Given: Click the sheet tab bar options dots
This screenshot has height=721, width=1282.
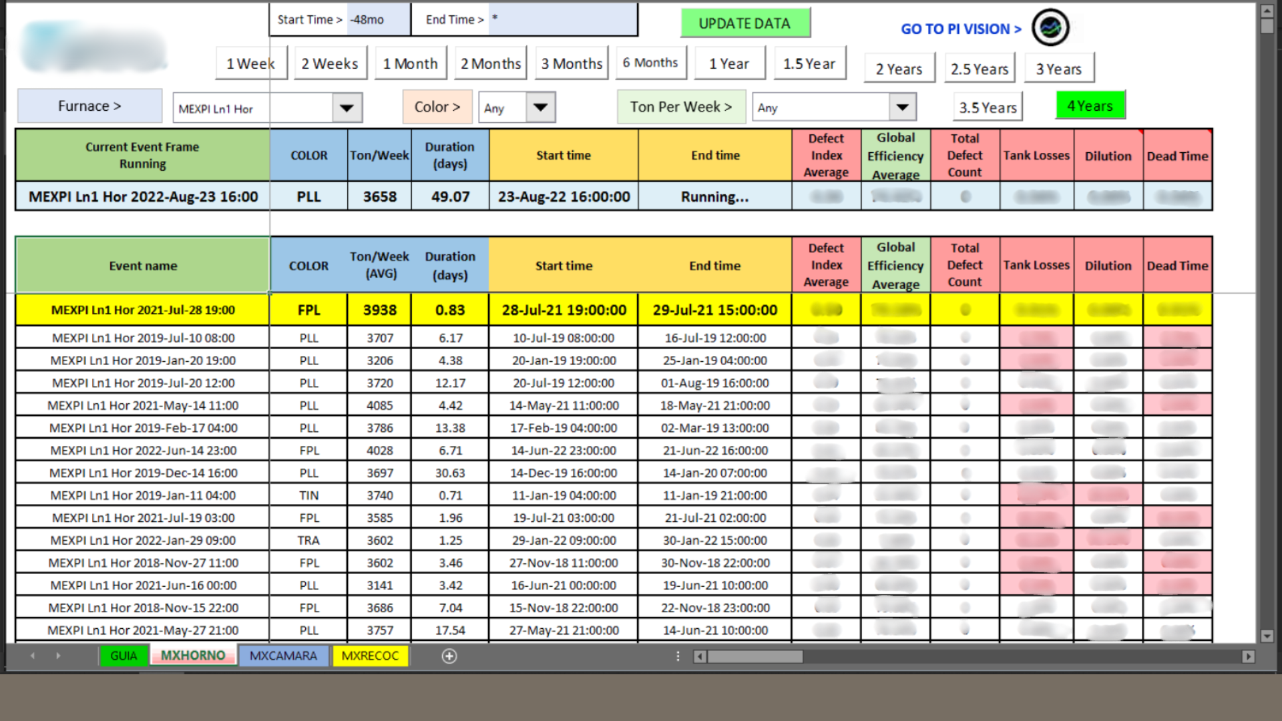Looking at the screenshot, I should click(678, 656).
